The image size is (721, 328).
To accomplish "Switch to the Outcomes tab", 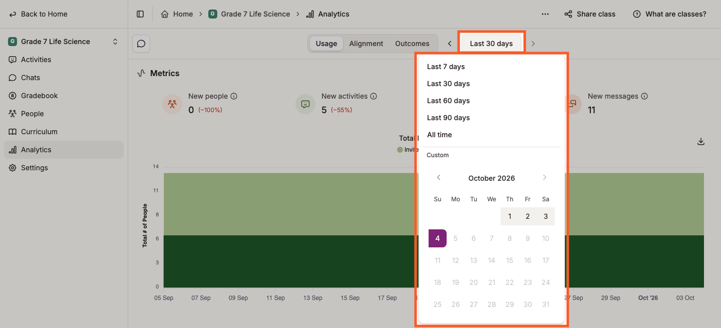I will coord(412,44).
